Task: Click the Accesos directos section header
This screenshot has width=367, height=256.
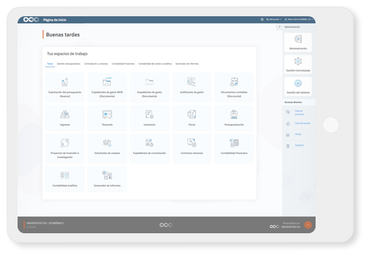Action: pos(293,102)
